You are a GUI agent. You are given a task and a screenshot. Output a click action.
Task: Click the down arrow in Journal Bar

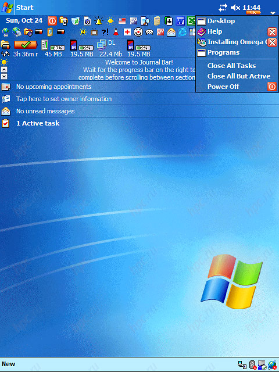coord(4,76)
